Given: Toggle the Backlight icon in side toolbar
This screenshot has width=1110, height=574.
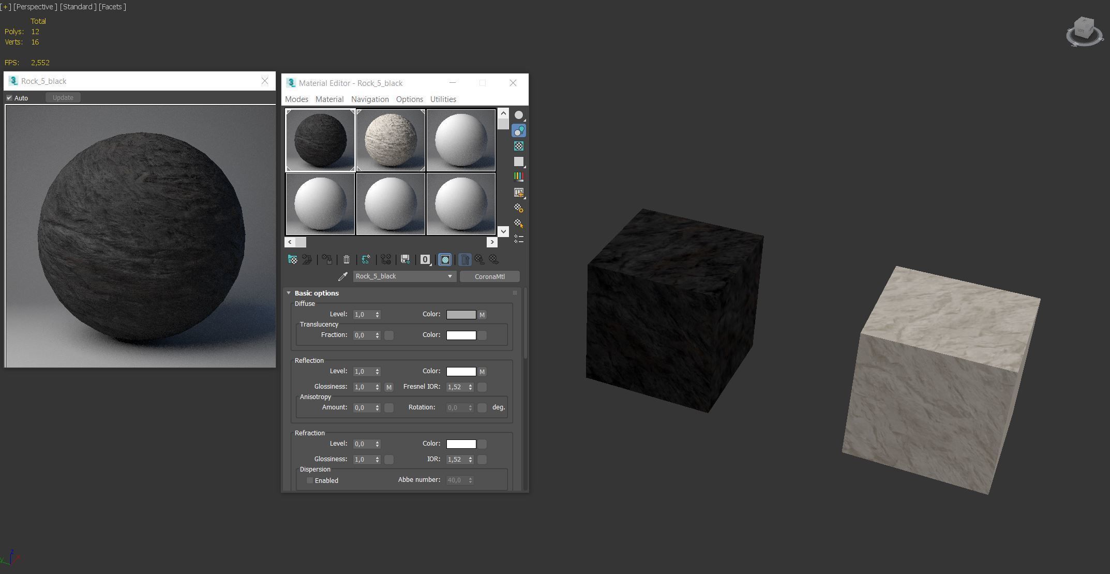Looking at the screenshot, I should pyautogui.click(x=518, y=130).
